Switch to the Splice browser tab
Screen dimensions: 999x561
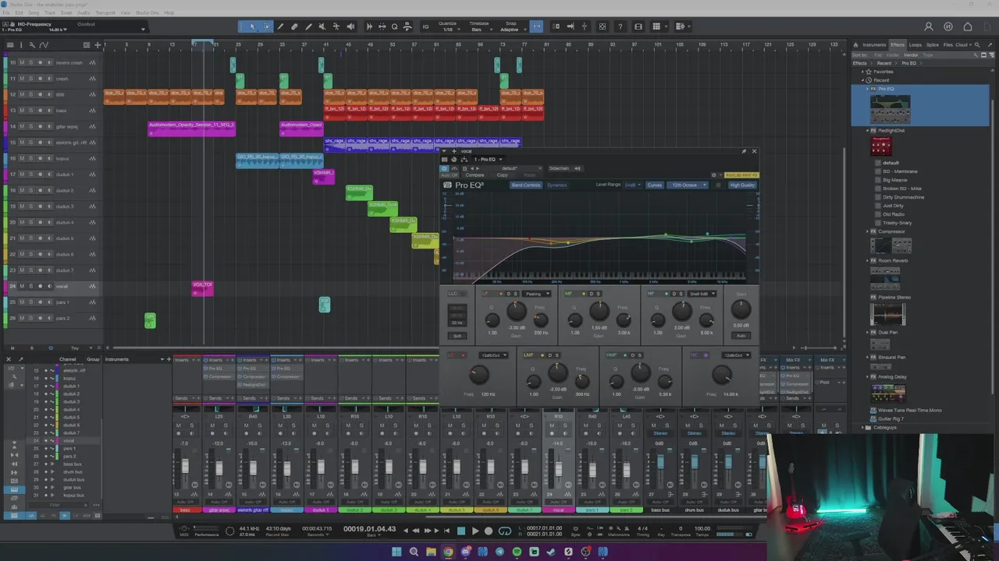tap(933, 44)
